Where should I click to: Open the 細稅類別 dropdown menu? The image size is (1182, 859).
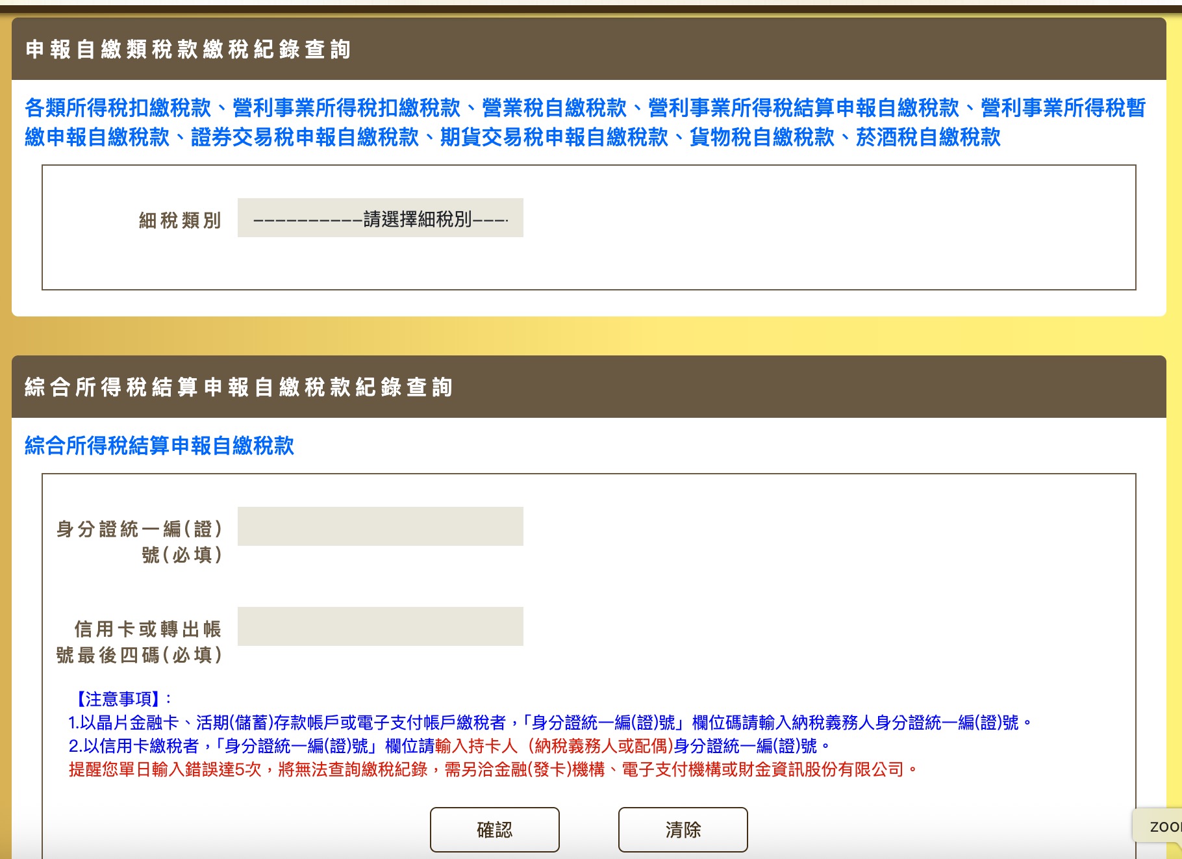tap(380, 218)
